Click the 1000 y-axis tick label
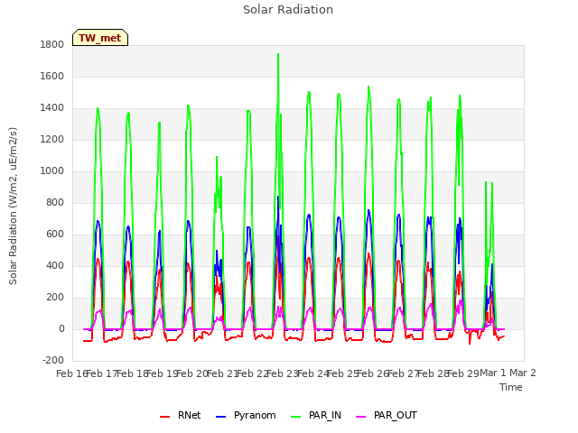 [52, 171]
